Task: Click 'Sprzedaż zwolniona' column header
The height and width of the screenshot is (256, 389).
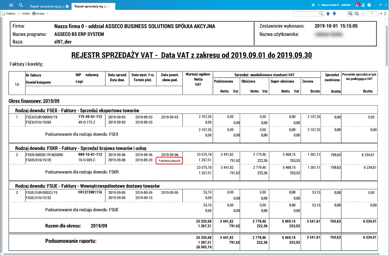Action: pos(332,77)
